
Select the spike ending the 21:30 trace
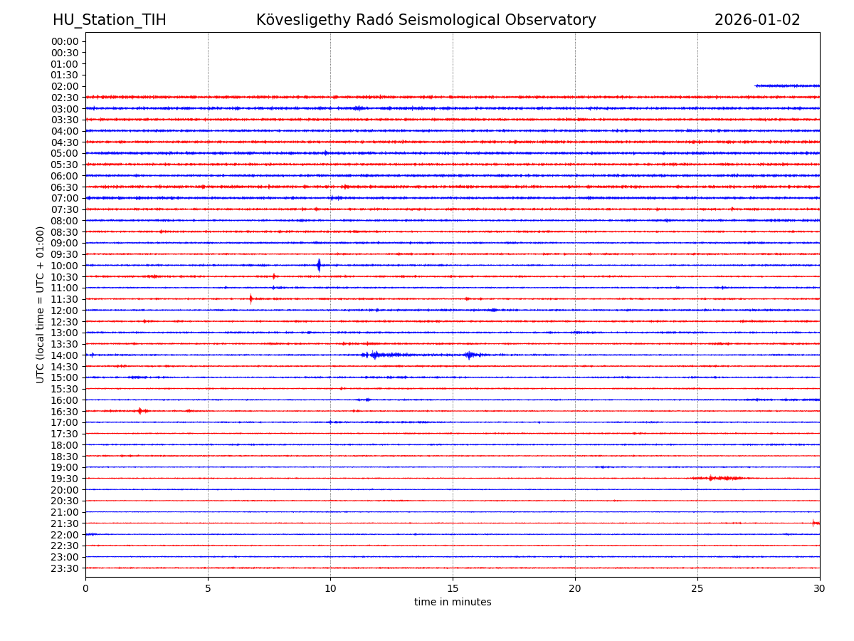pos(815,523)
